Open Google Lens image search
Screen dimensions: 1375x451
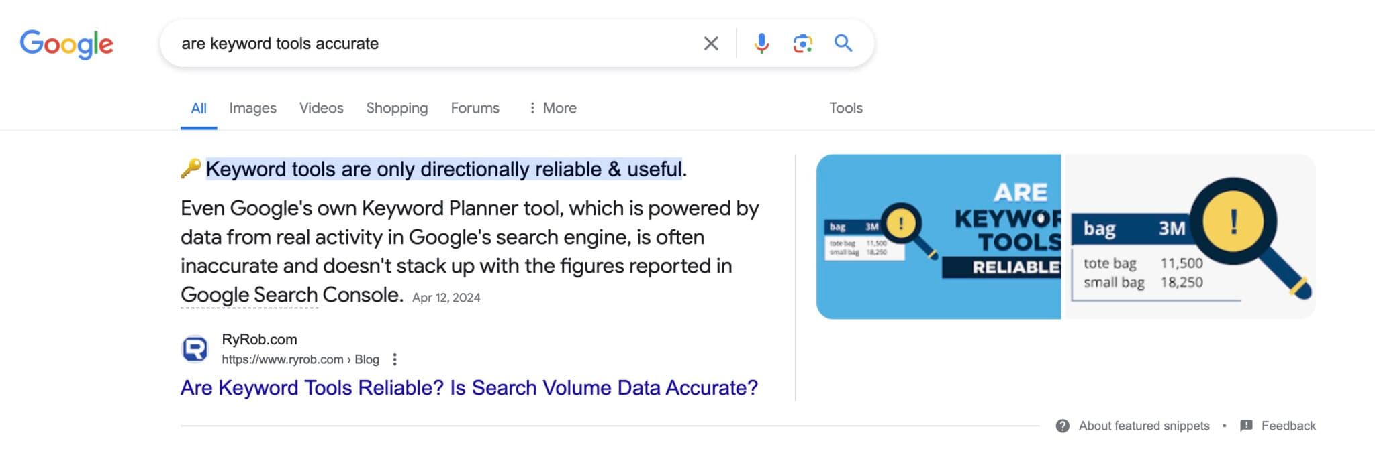[803, 43]
